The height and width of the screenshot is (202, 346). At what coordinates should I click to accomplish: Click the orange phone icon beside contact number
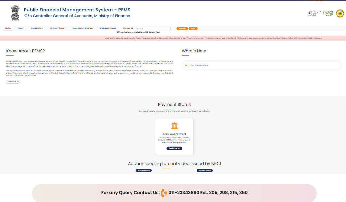coord(164,193)
